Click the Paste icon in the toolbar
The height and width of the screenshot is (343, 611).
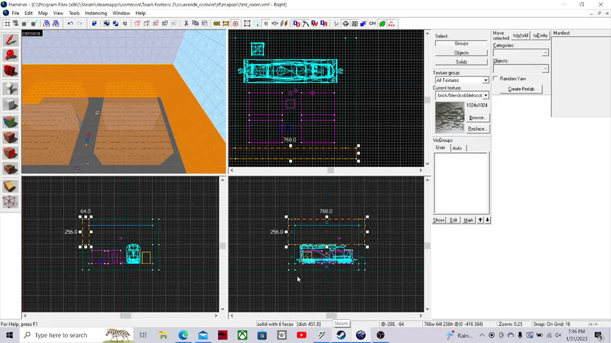tap(204, 23)
